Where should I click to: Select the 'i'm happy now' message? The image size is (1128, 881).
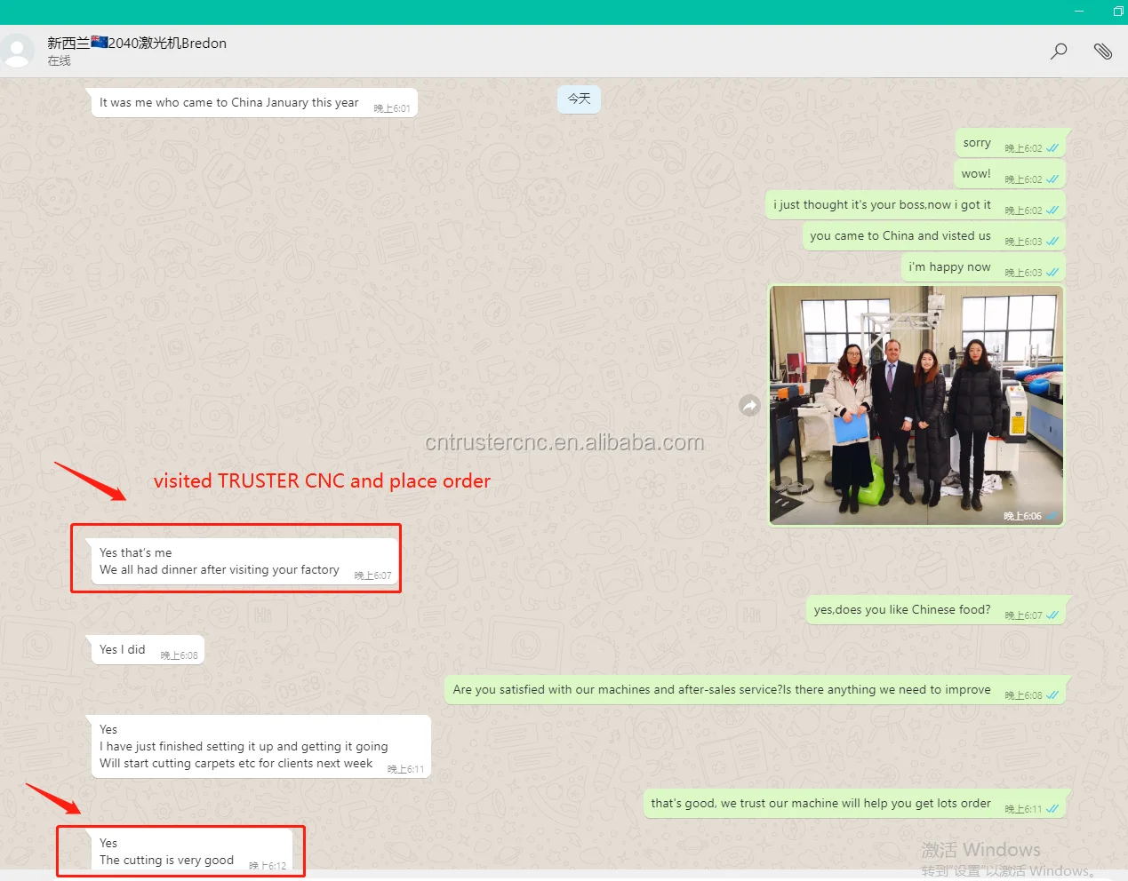983,267
